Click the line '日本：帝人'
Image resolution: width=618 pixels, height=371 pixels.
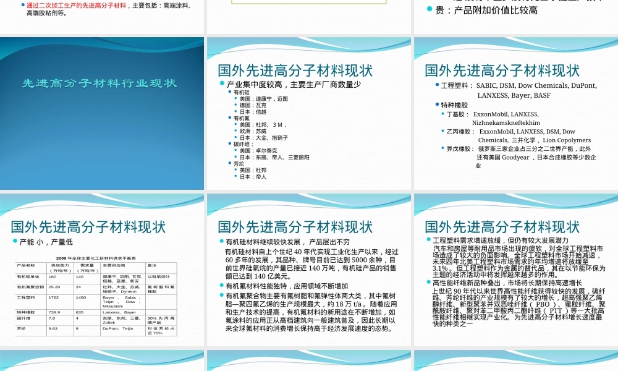click(253, 177)
